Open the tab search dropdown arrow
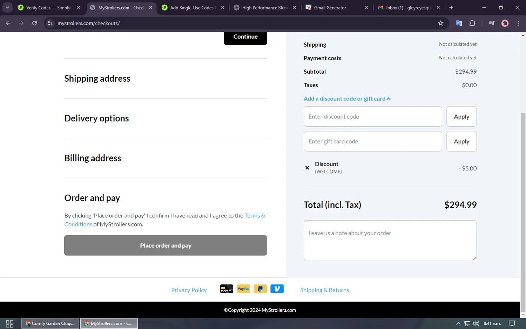526x329 pixels. [x=7, y=7]
